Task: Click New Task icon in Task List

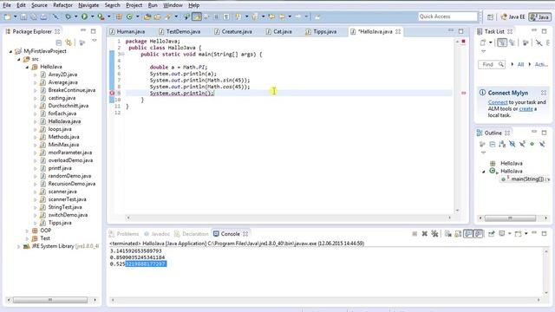Action: [483, 42]
